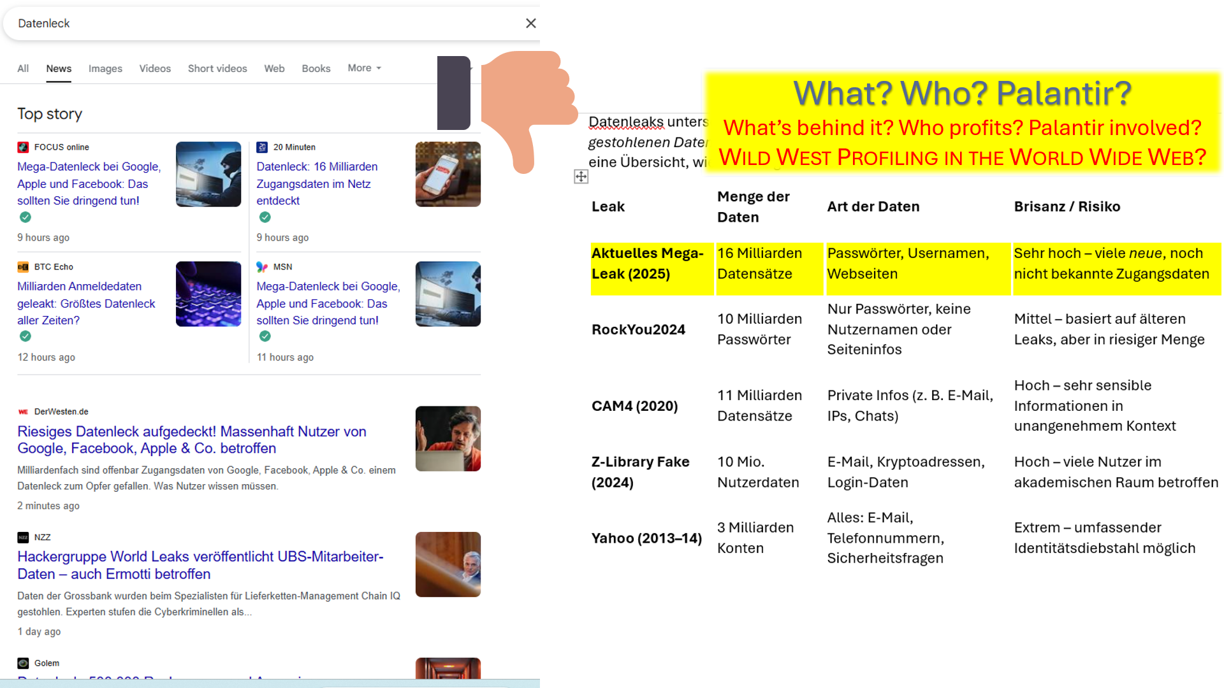Select the Z-Library Fake (2024) cell
The height and width of the screenshot is (688, 1224).
click(x=641, y=472)
